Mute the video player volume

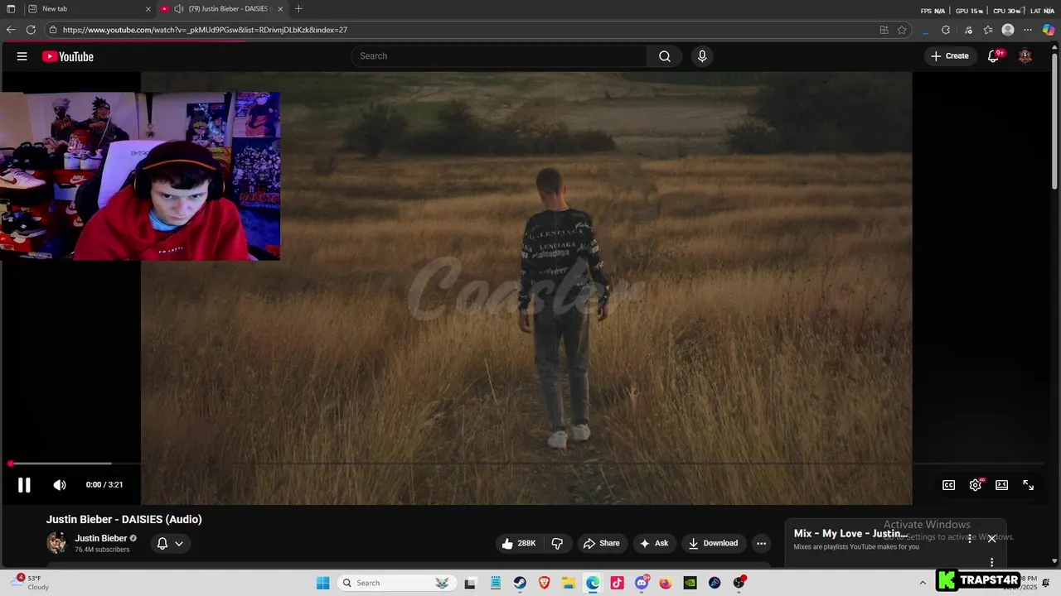[x=60, y=485]
